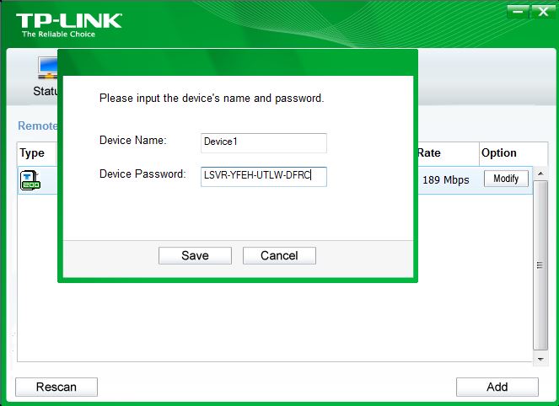559x406 pixels.
Task: Minimize the TP-LINK utility window
Action: pyautogui.click(x=518, y=12)
